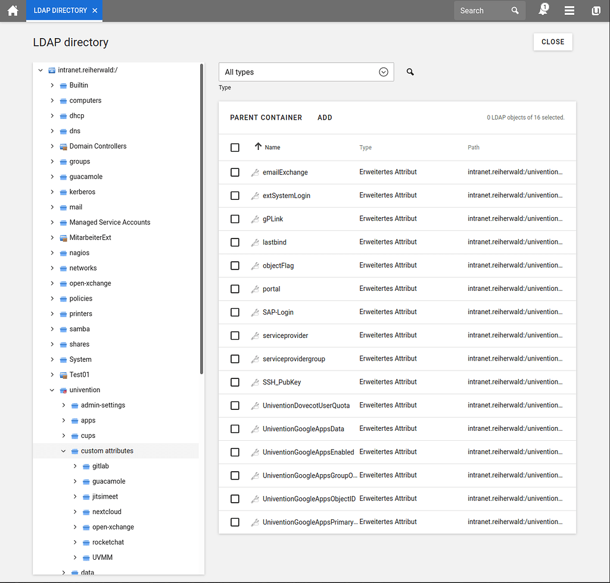Expand the computers tree node

52,101
